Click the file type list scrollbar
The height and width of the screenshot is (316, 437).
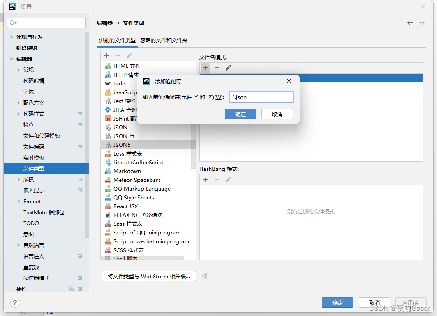pyautogui.click(x=194, y=146)
